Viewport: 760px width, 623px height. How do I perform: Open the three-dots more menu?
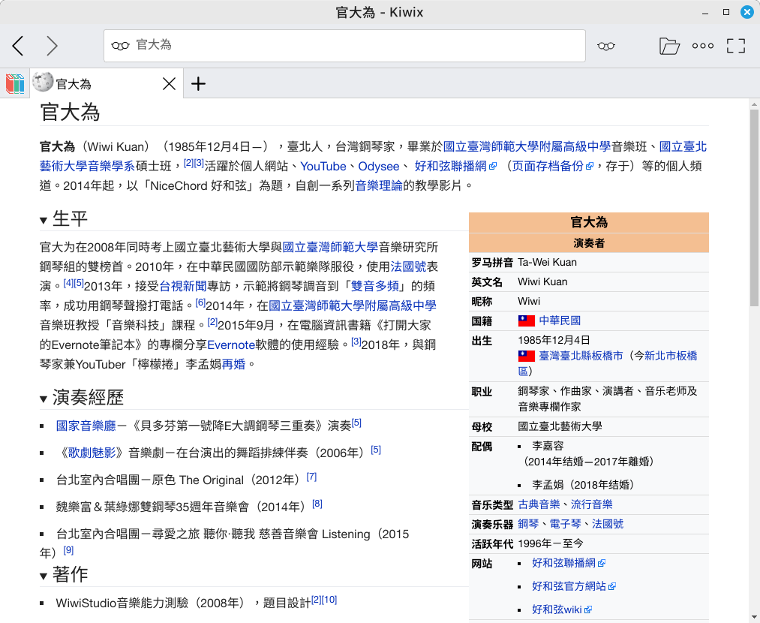[703, 46]
